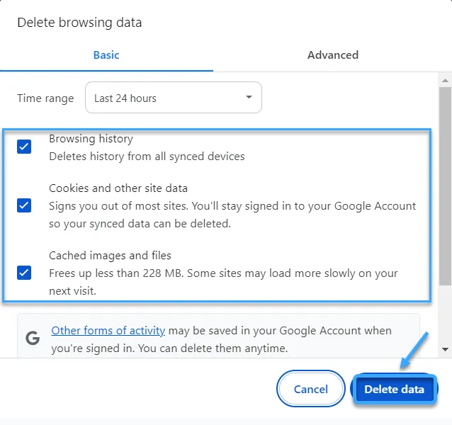
Task: Click the vertical scrollbar thumb
Action: pos(445,184)
